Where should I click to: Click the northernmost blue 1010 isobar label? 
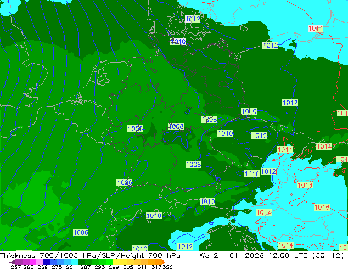click(x=178, y=42)
